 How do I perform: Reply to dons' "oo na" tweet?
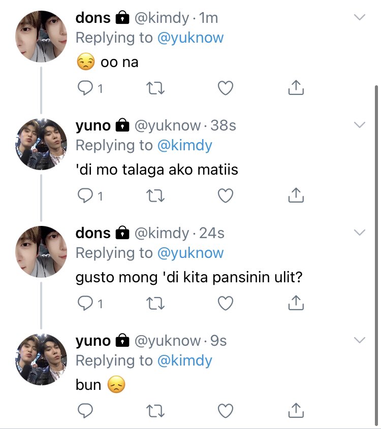click(85, 88)
